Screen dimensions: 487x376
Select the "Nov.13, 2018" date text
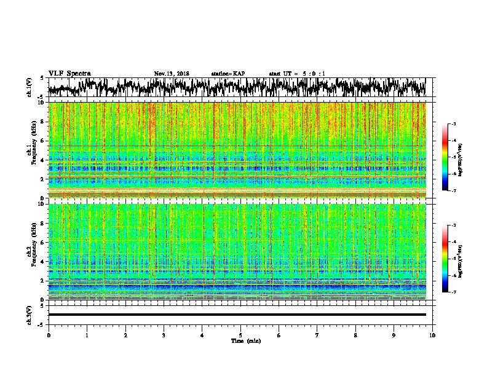[172, 74]
